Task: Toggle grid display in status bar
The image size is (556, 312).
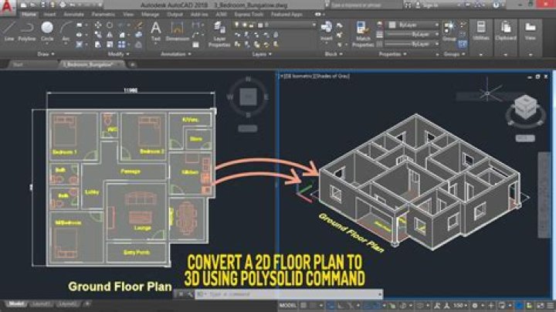Action: 303,305
